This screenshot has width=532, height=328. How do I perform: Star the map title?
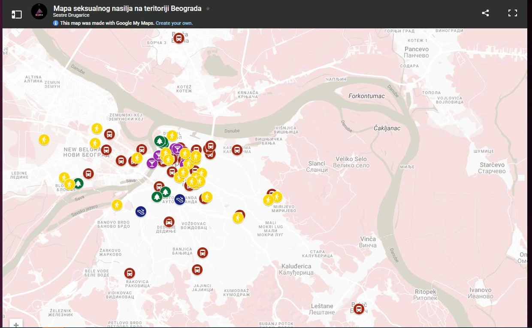pos(208,9)
